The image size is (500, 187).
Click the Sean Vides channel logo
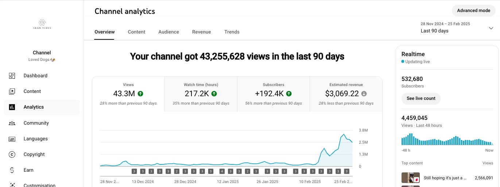pyautogui.click(x=42, y=24)
